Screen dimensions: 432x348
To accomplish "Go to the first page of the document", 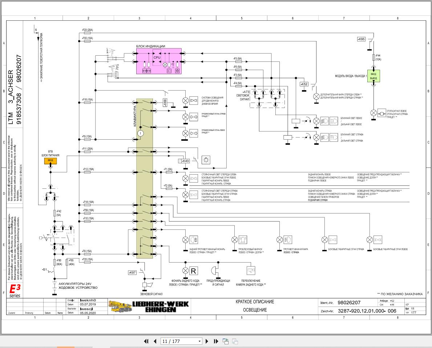I will tap(146, 341).
